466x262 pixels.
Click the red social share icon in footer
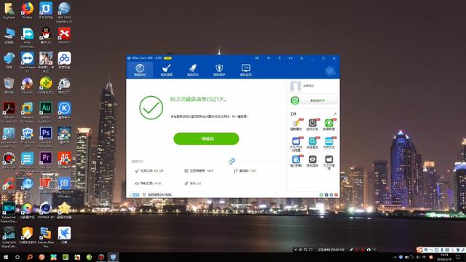[336, 195]
